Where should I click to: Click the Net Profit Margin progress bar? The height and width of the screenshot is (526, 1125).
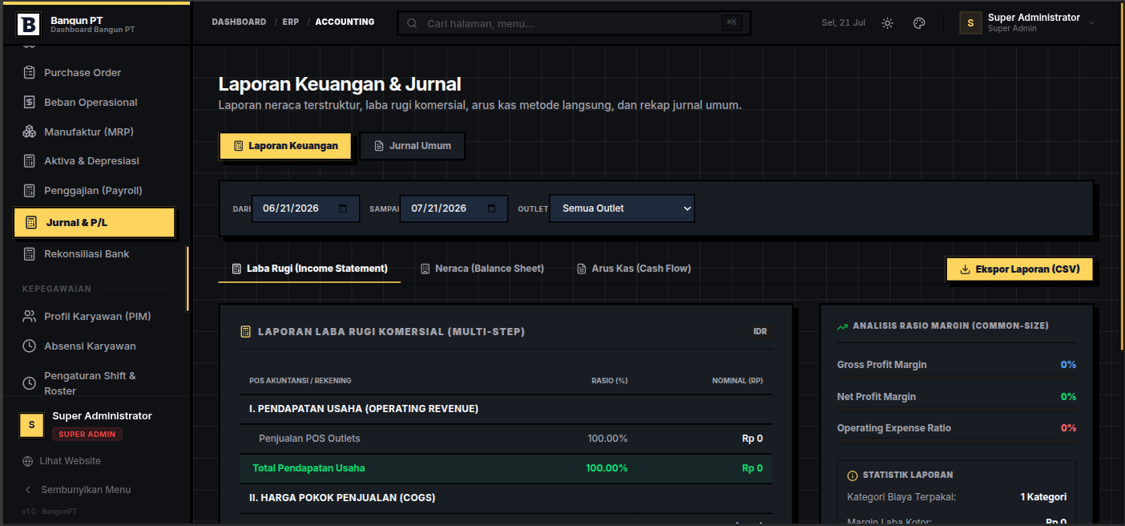(x=957, y=408)
